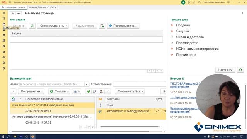The width and height of the screenshot is (247, 139).
Task: Open the settings gear section in sidebar
Action: 4,68
